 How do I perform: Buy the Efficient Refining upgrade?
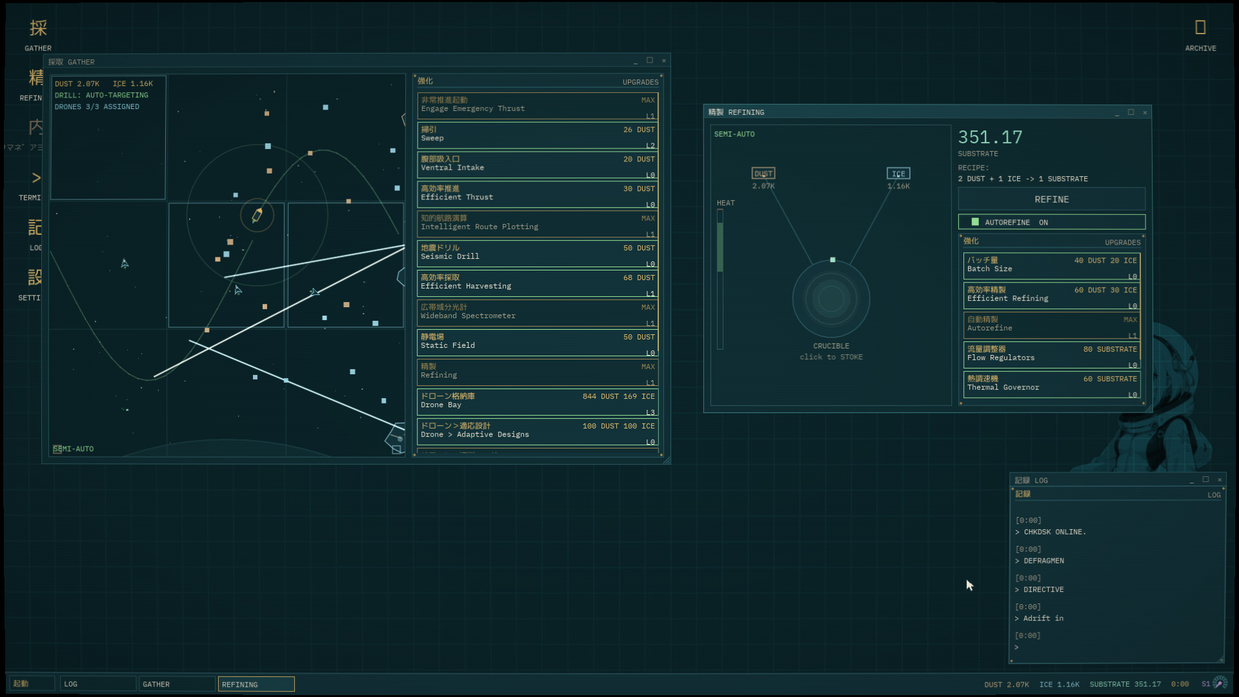point(1052,297)
